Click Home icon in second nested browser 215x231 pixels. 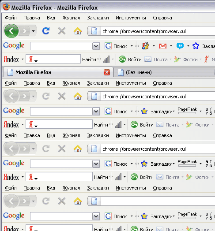[x=78, y=149]
